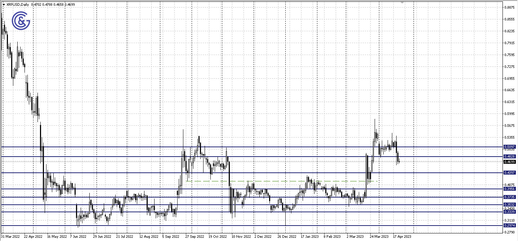Select the 0.3532 price level label

(x=509, y=205)
